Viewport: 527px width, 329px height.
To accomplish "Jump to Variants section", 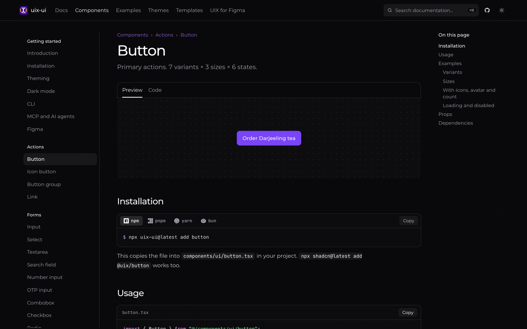I will (x=452, y=72).
